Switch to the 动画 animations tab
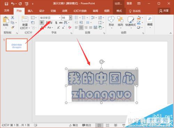The image size is (174, 128). [x=65, y=11]
